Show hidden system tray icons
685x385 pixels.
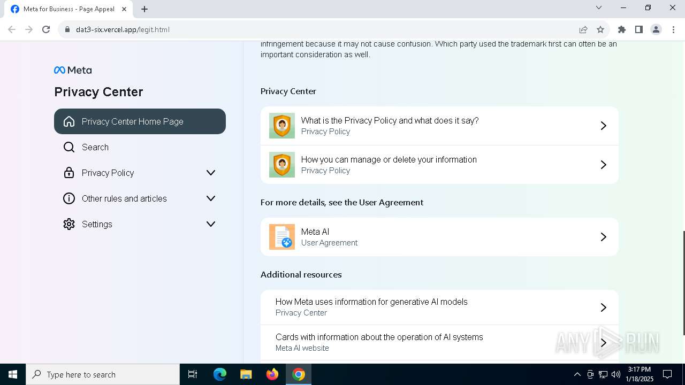(577, 374)
